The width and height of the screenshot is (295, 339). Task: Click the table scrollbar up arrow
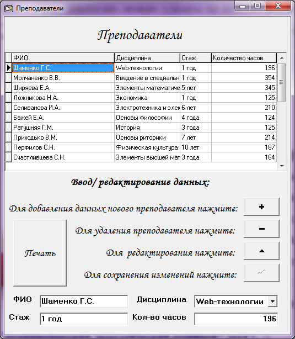pos(282,58)
